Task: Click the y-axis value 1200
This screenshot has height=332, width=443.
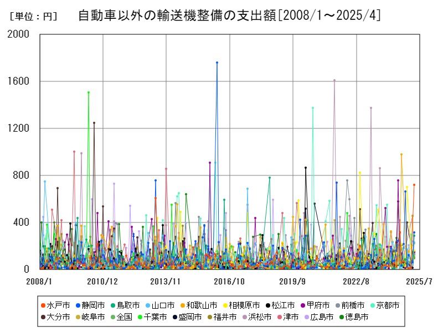Action: (18, 128)
